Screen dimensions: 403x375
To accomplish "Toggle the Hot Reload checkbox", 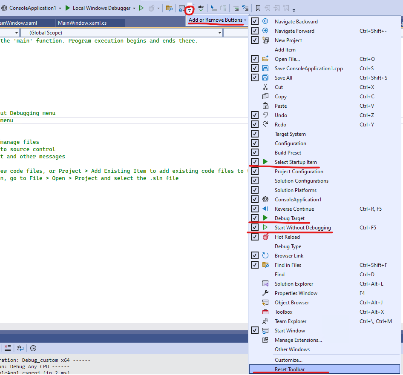I will (255, 237).
